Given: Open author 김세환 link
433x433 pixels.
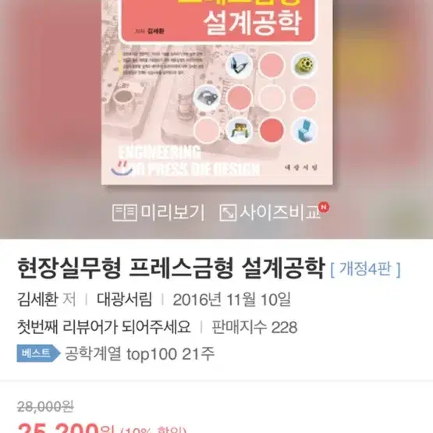Looking at the screenshot, I should point(37,300).
